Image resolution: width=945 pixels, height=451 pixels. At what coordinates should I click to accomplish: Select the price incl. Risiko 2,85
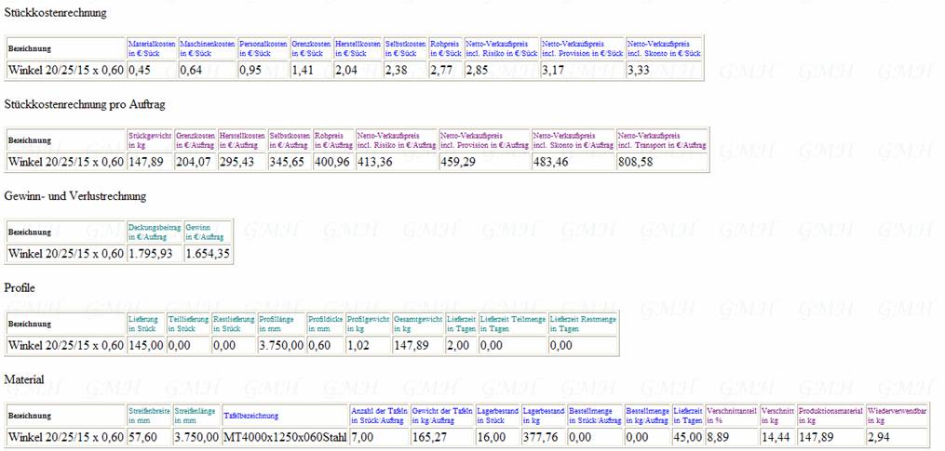[476, 70]
